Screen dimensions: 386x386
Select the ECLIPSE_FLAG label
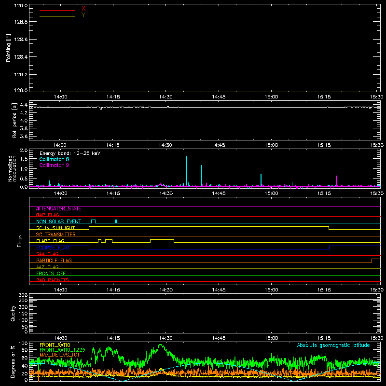coord(53,248)
